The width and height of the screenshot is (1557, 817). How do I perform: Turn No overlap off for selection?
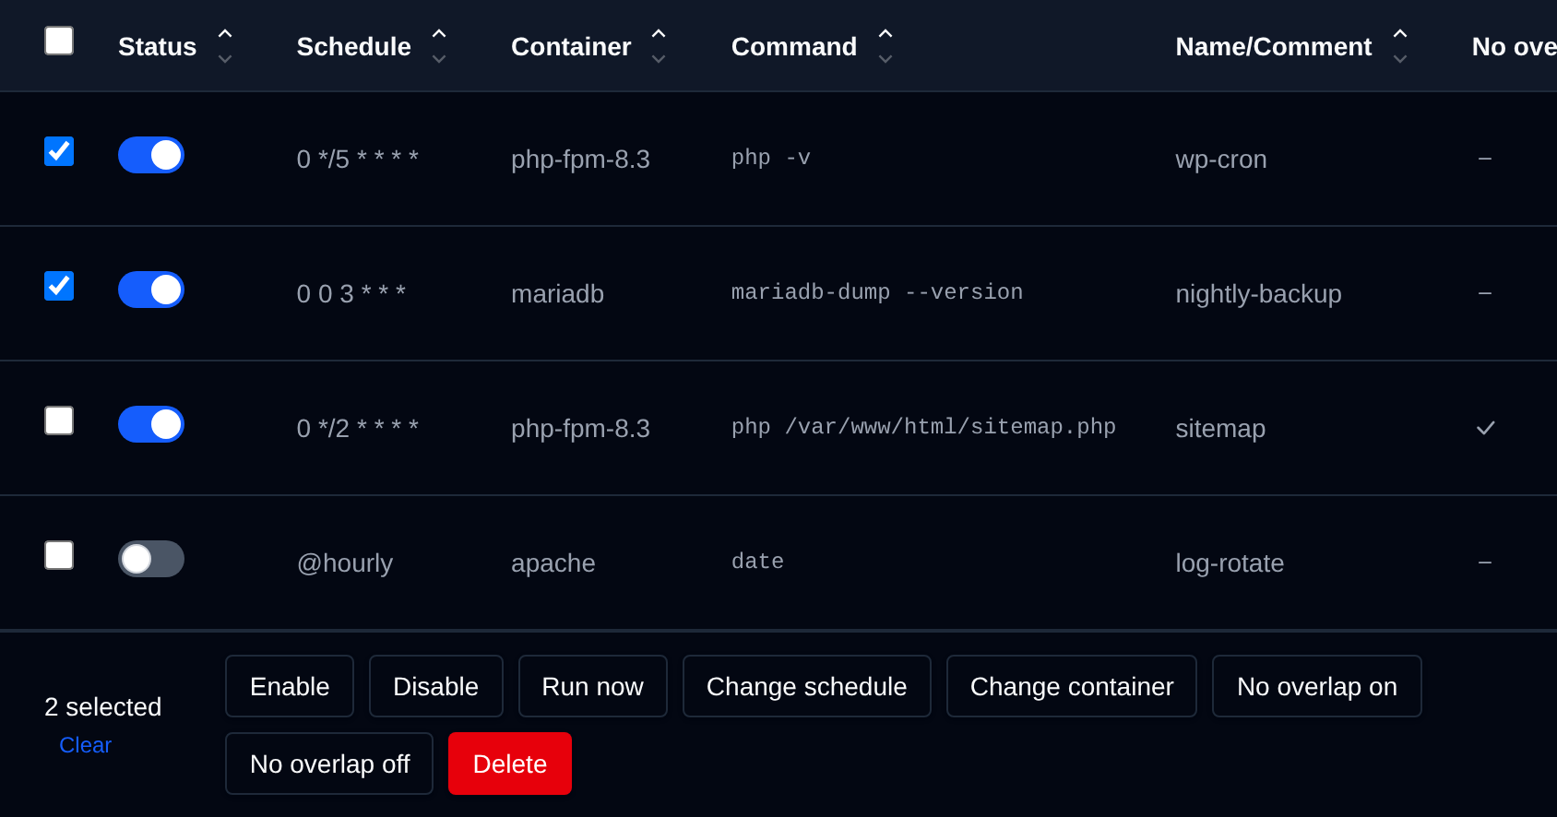[x=329, y=764]
